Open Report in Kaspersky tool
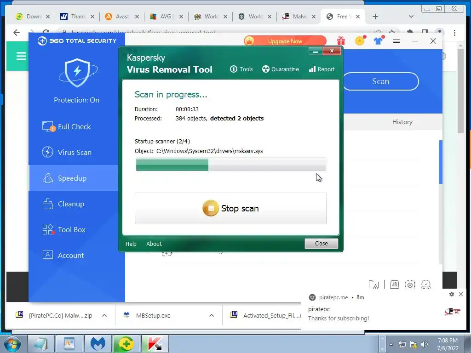This screenshot has height=353, width=471. click(x=322, y=69)
